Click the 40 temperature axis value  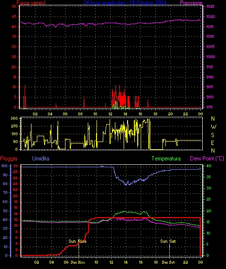click(209, 166)
